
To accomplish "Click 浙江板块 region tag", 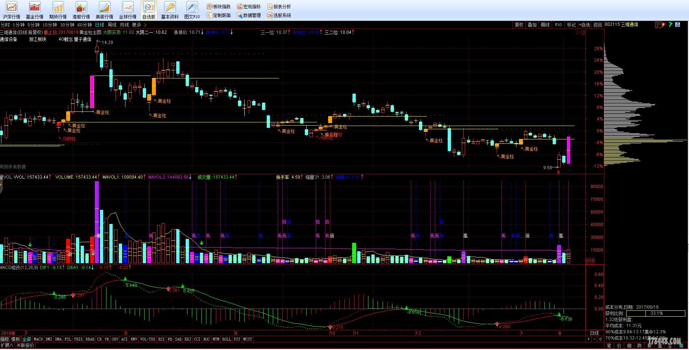I will 38,39.
